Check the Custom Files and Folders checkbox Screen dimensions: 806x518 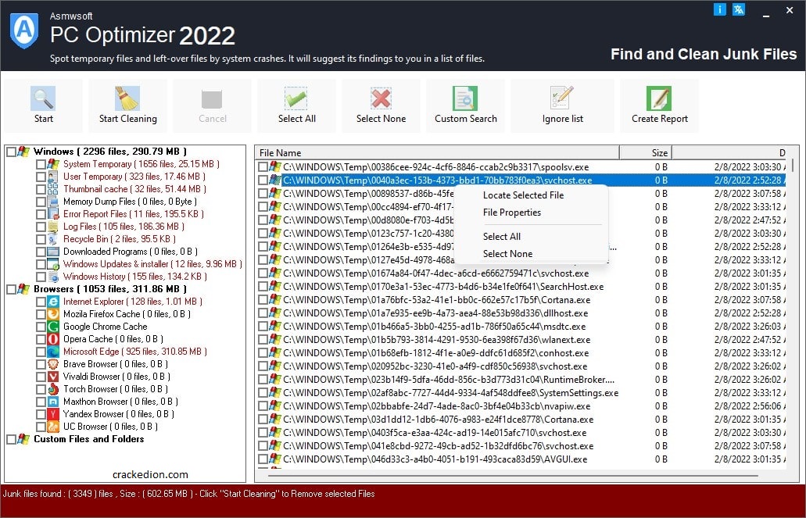pyautogui.click(x=11, y=439)
